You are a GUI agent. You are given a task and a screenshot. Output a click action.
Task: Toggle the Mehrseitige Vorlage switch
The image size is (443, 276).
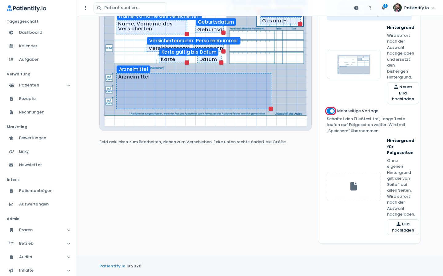331,111
